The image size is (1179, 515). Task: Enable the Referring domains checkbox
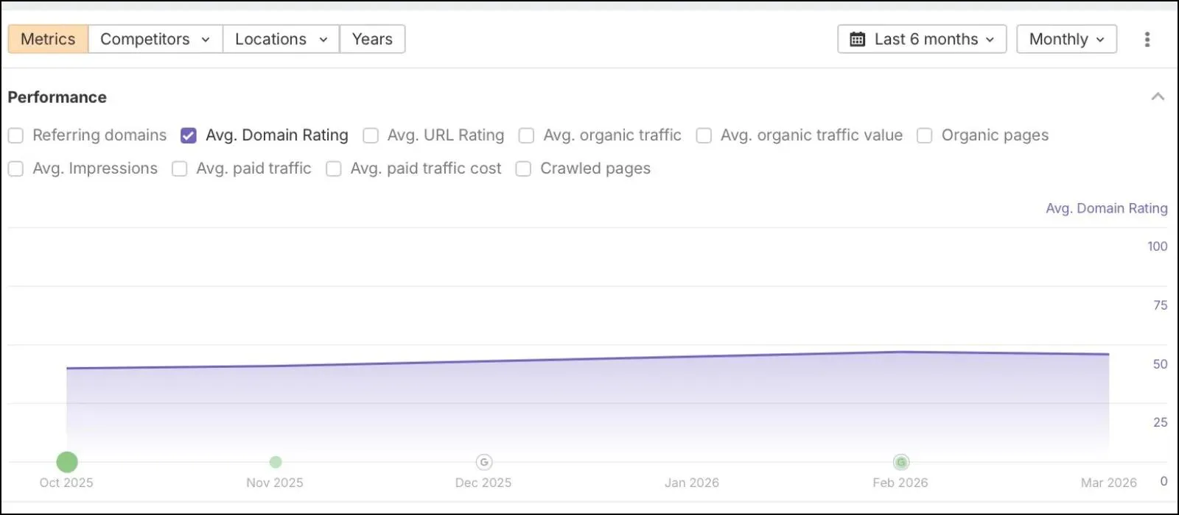(x=15, y=135)
